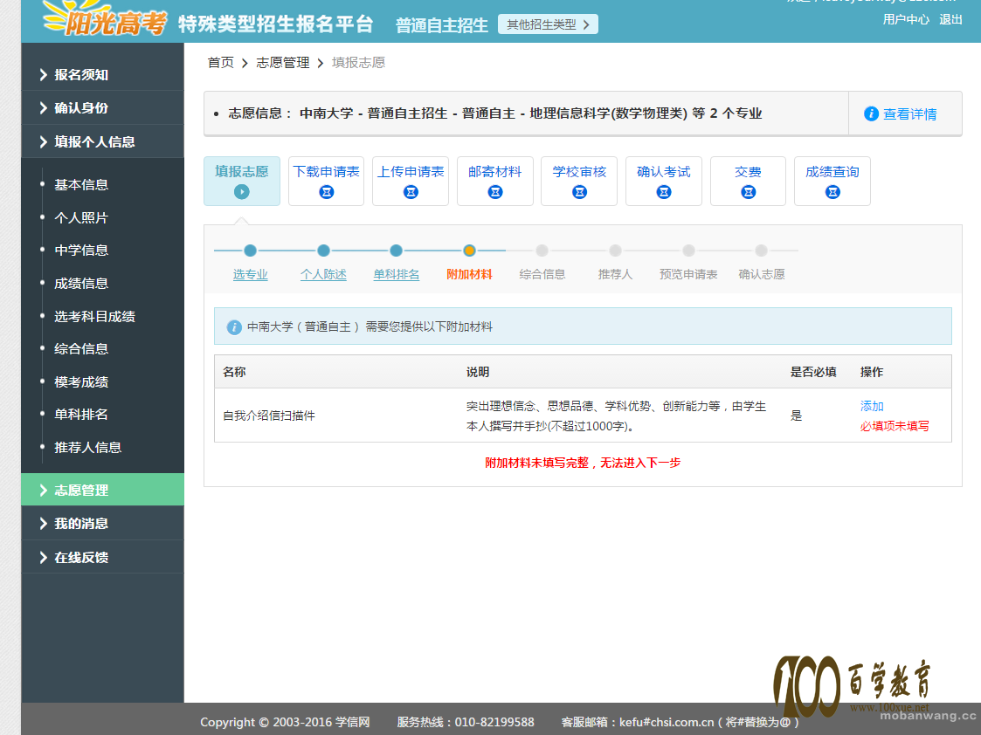Select the 填报志愿 stage tab
The width and height of the screenshot is (981, 735).
coord(241,181)
